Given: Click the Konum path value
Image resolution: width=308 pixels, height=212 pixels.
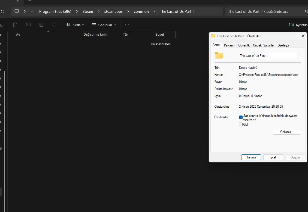Looking at the screenshot, I should point(268,75).
